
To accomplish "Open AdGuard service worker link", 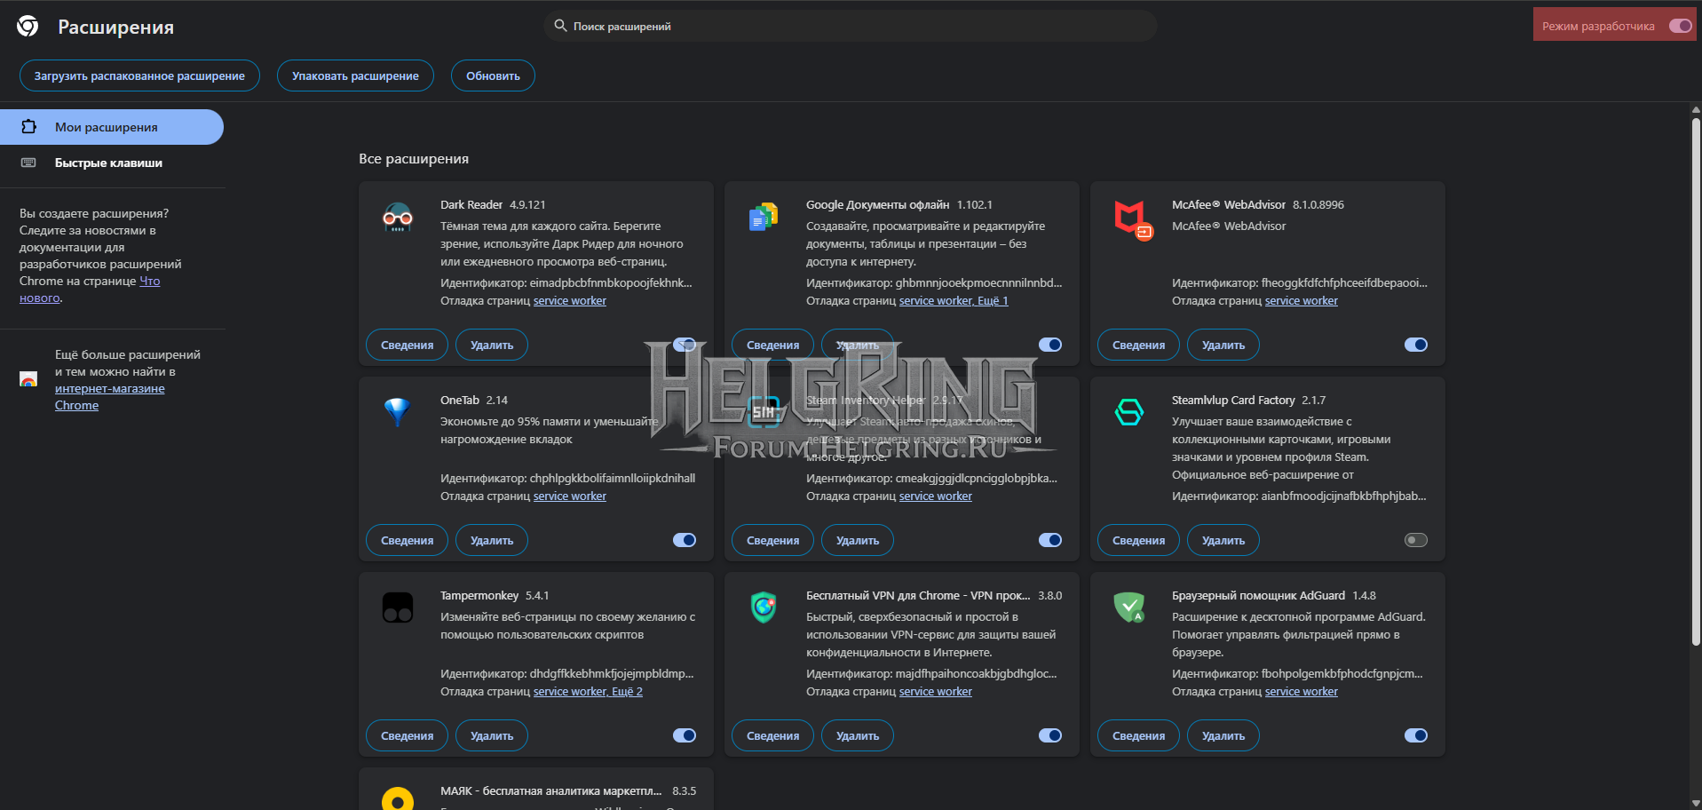I will pyautogui.click(x=1302, y=692).
